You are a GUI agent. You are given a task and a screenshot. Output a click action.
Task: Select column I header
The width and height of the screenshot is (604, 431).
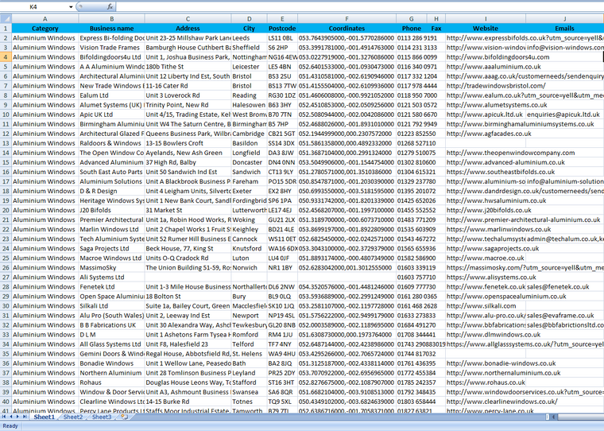click(486, 18)
